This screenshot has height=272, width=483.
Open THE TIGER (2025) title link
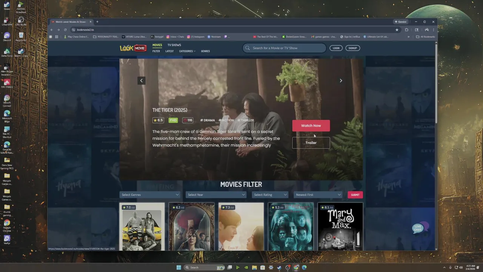coord(170,110)
